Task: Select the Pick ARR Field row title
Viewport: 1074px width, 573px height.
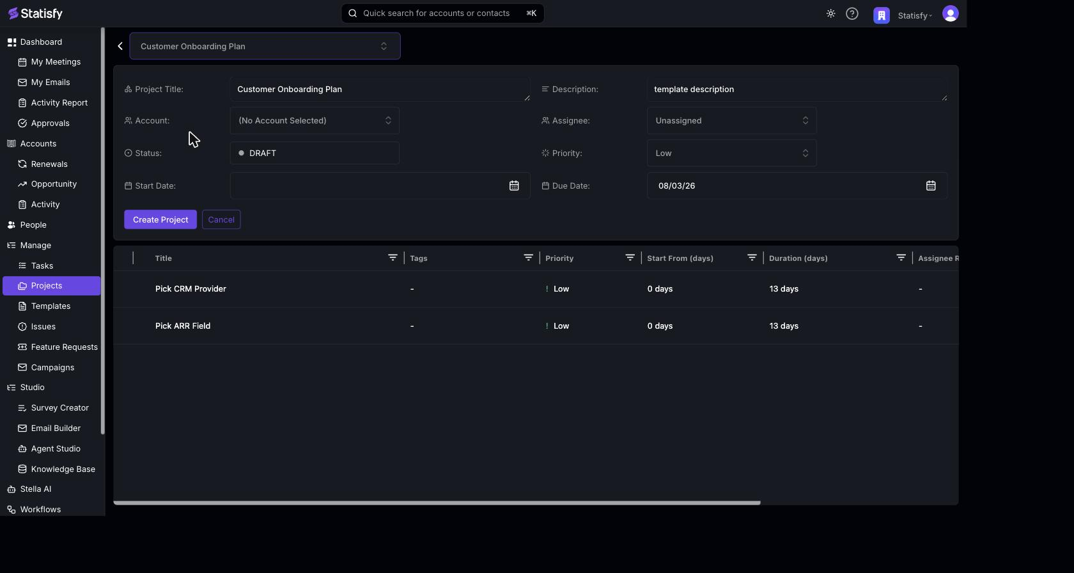Action: coord(183,326)
